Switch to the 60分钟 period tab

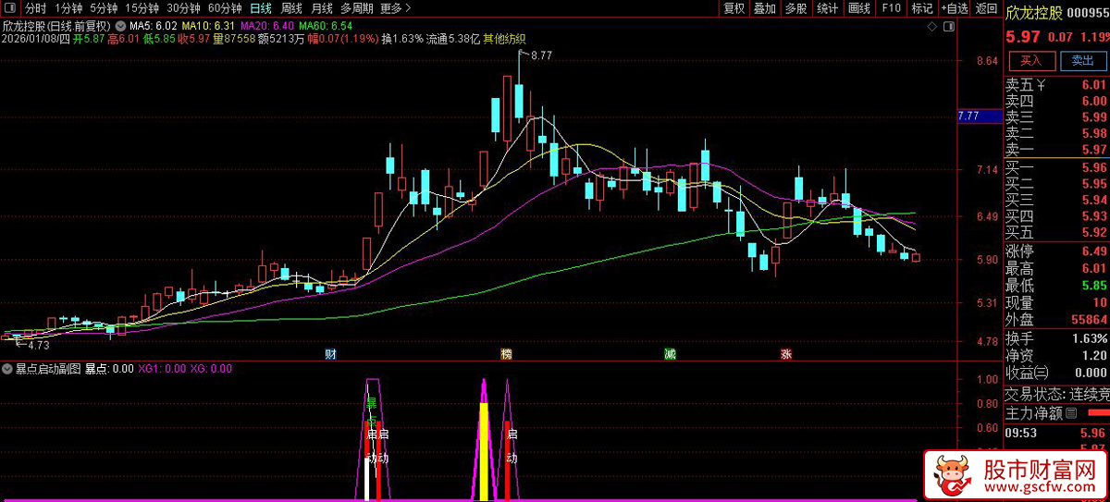coord(224,8)
